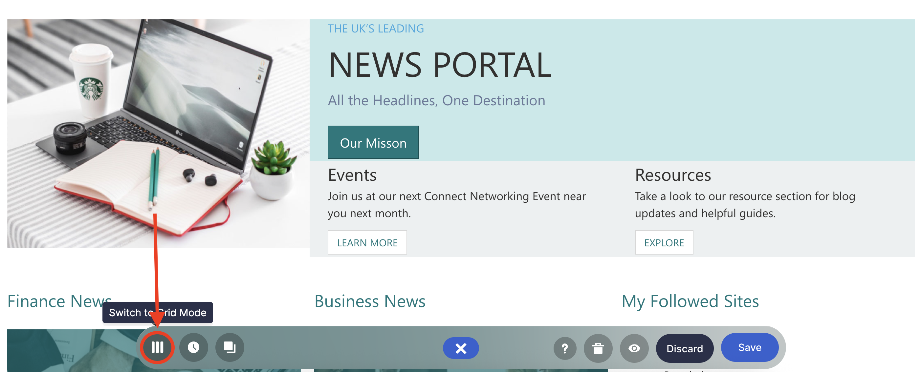Select the My Followed Sites heading
Viewport: 922px width, 372px height.
[x=690, y=301]
